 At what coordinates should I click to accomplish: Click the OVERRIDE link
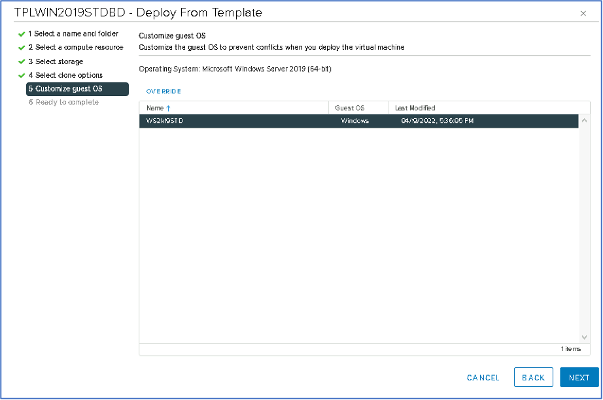(x=164, y=92)
